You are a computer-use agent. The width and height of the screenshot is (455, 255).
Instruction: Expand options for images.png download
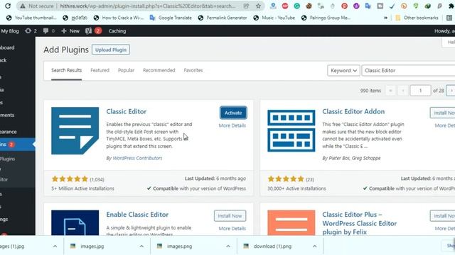(228, 246)
